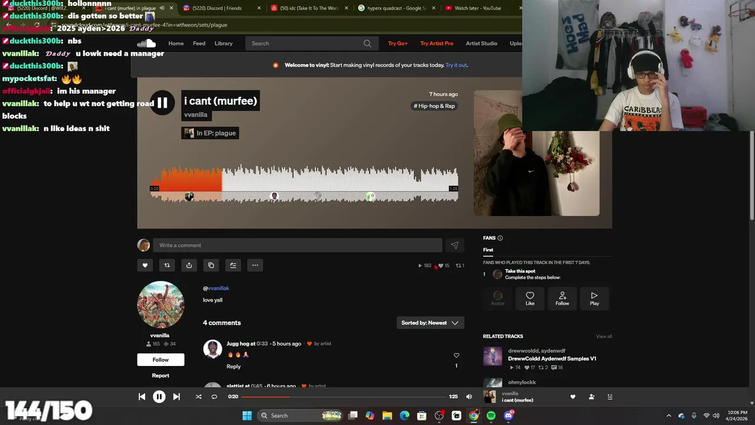Open the Windows Start menu
Viewport: 755px width, 425px height.
point(247,416)
